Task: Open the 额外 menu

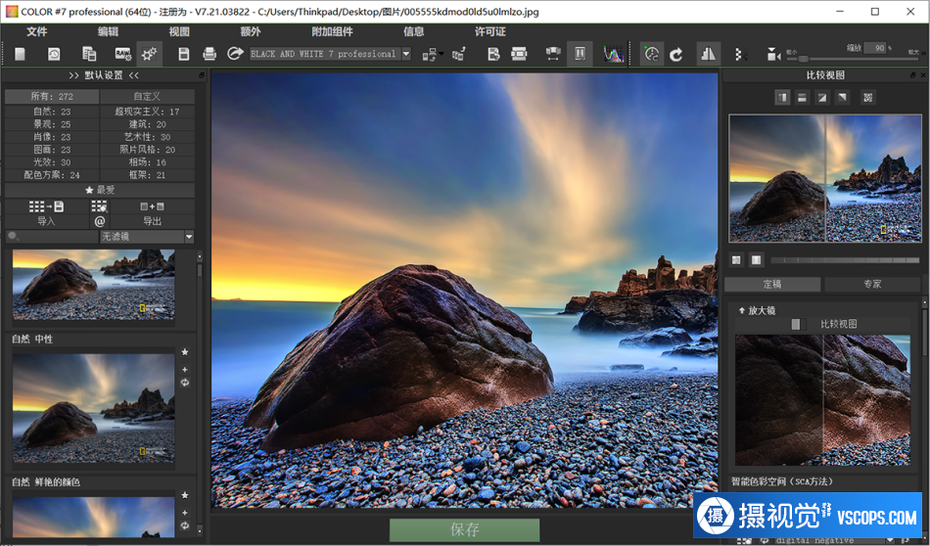Action: click(251, 31)
